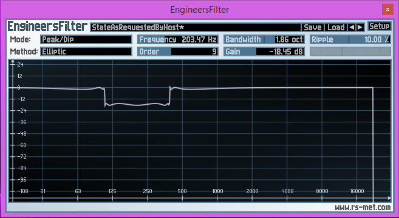Open the Mode dropdown showing Peak/Dip
This screenshot has width=399, height=218.
86,39
